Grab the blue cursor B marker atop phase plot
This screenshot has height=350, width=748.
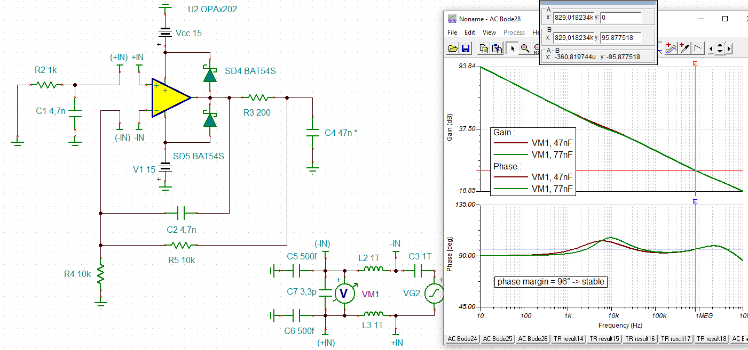(x=695, y=201)
